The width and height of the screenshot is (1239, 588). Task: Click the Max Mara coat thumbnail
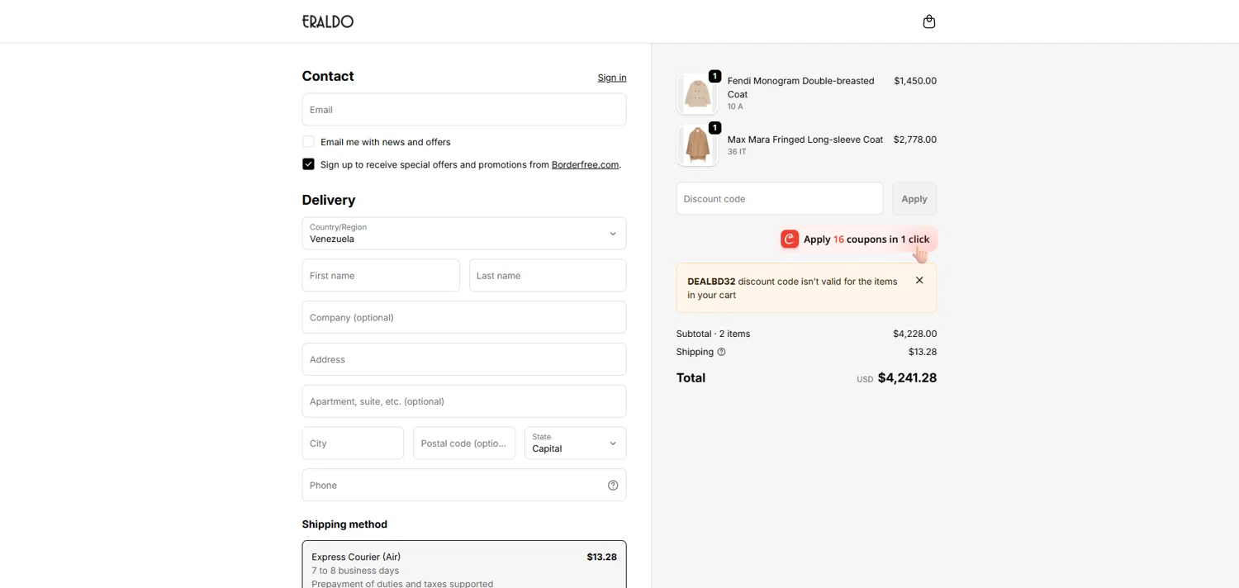point(698,145)
